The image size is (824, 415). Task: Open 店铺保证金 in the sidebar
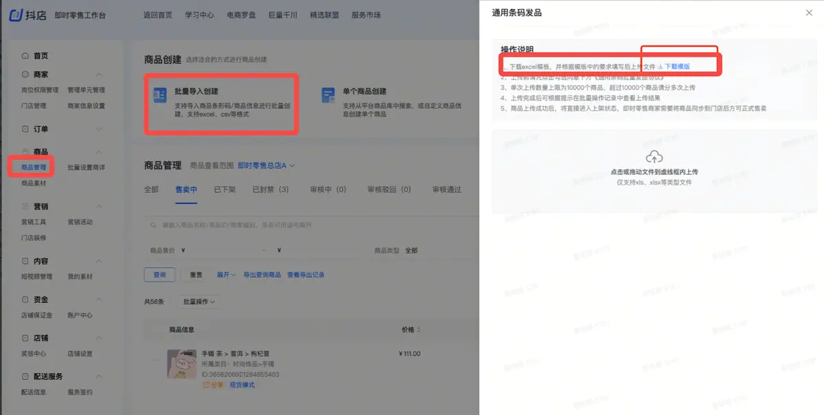coord(36,315)
